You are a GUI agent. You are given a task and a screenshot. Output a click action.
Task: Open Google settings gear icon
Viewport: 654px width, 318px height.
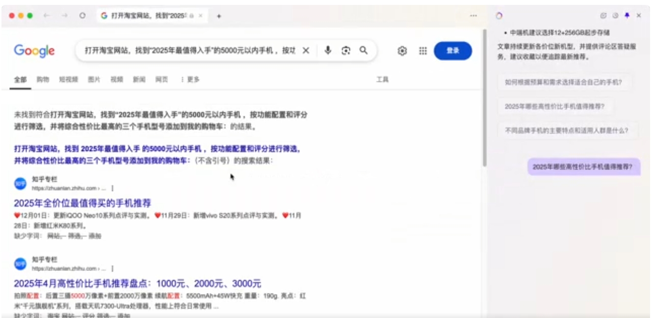[402, 50]
